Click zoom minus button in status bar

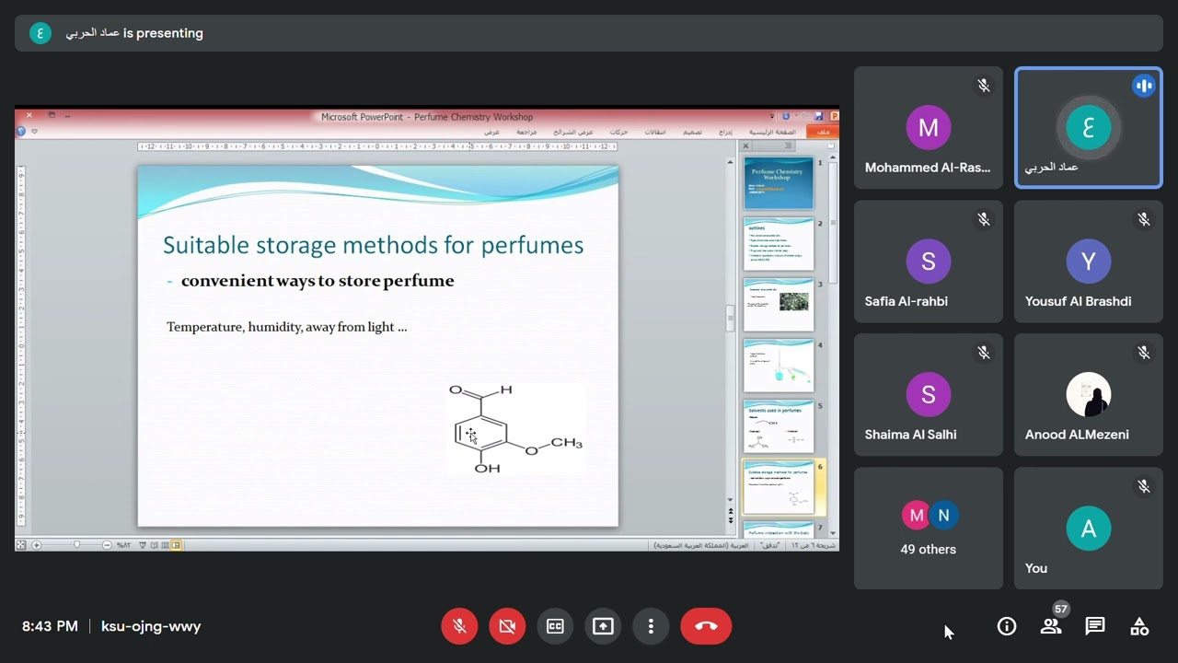pos(107,545)
